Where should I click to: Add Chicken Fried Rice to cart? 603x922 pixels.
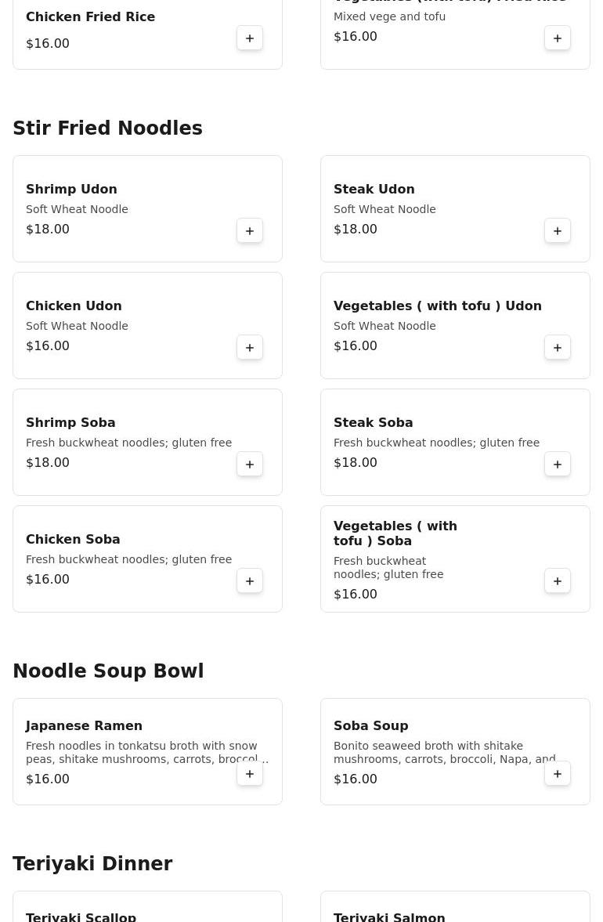tap(250, 38)
